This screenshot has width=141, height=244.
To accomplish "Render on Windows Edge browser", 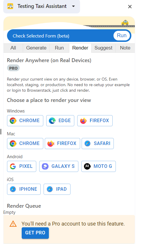I will click(x=60, y=121).
